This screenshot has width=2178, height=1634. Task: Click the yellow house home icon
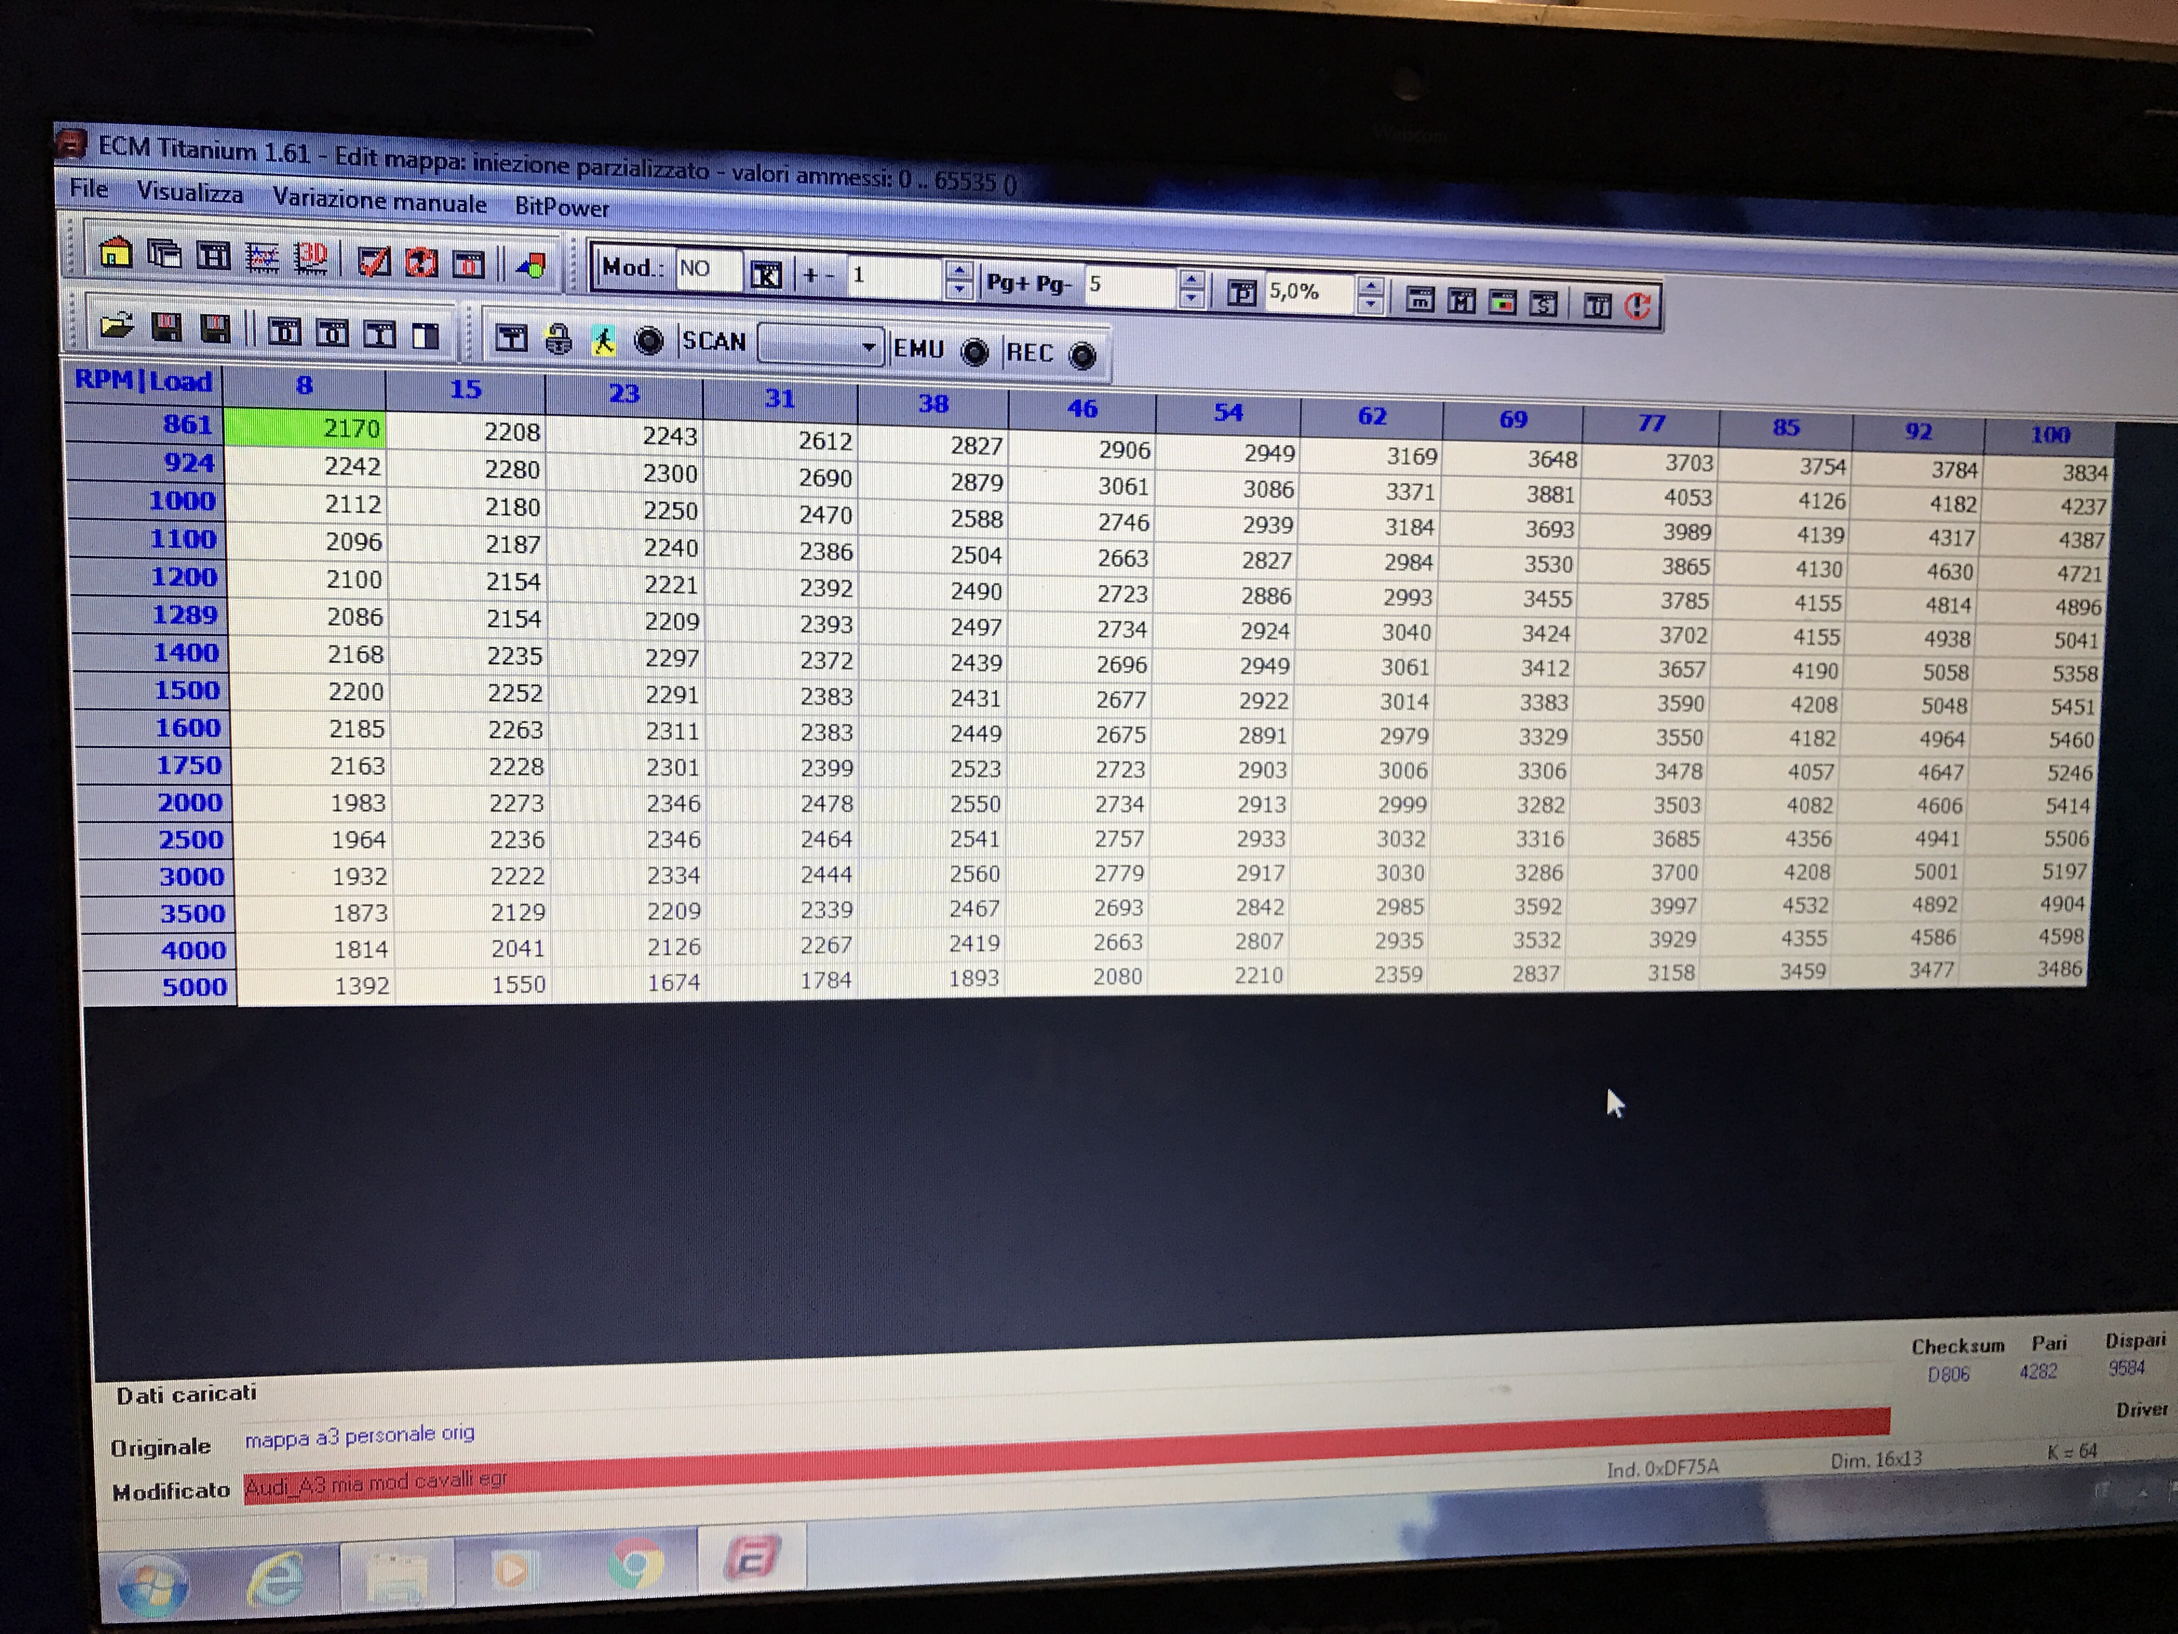coord(115,253)
